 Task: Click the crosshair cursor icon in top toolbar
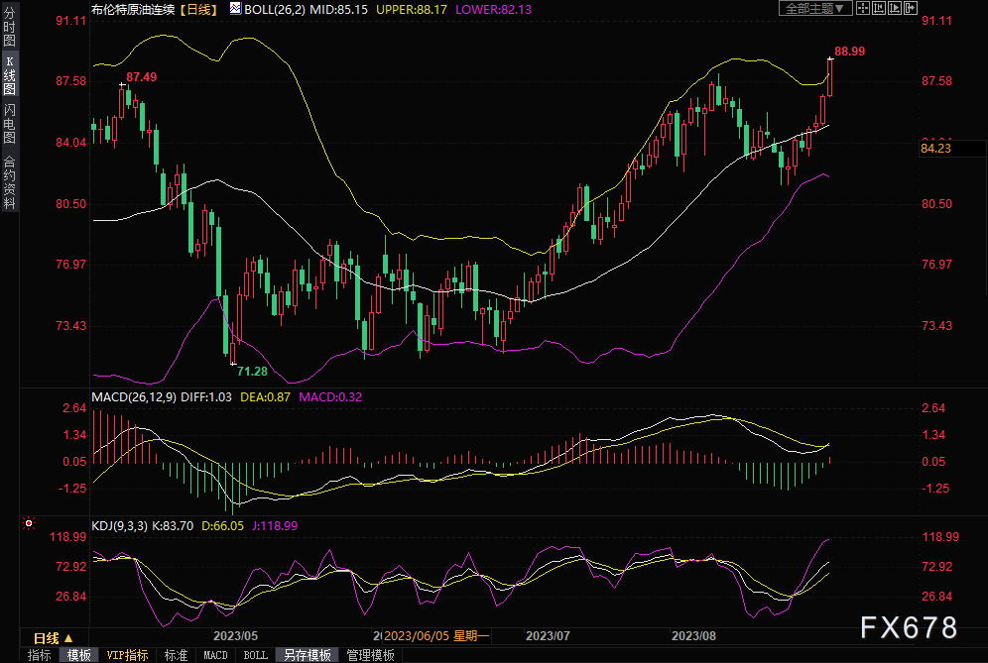(863, 8)
